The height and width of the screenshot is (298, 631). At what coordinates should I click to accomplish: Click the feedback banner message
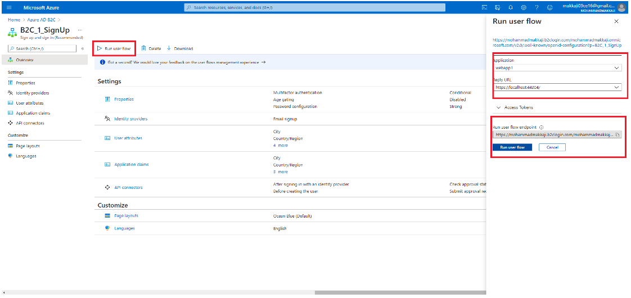pyautogui.click(x=183, y=63)
